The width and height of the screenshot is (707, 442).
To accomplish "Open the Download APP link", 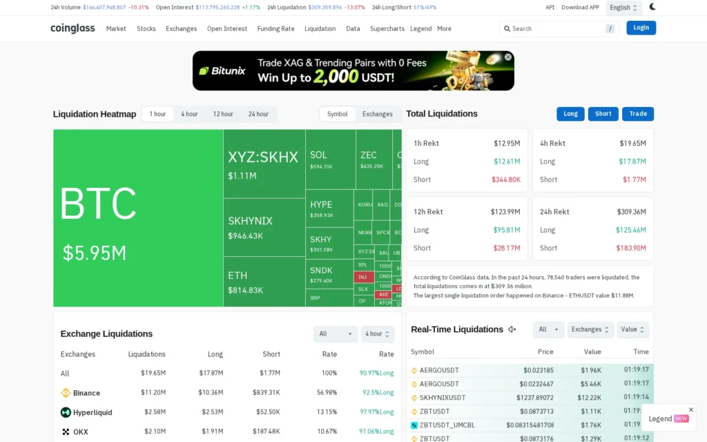I will pyautogui.click(x=580, y=7).
